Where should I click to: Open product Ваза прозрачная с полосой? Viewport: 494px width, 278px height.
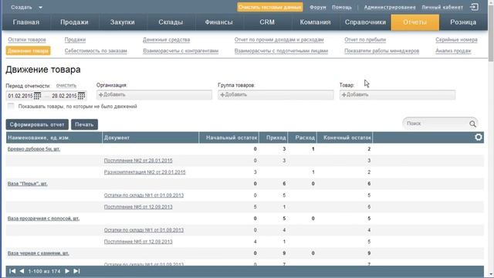[x=43, y=219]
